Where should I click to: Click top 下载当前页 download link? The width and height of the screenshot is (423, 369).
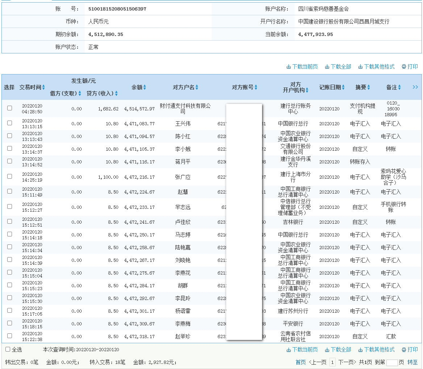[302, 66]
